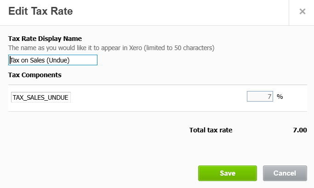The height and width of the screenshot is (188, 314).
Task: Click the Edit Tax Rate dialog title
Action: pyautogui.click(x=40, y=11)
